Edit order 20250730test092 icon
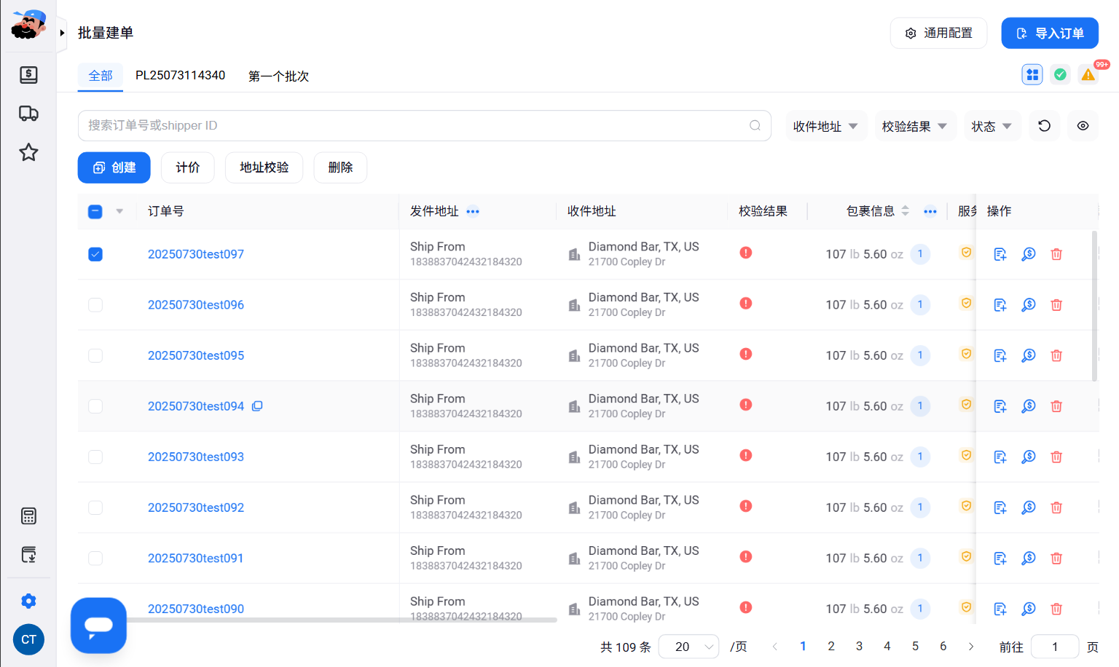This screenshot has width=1119, height=667. point(1000,508)
